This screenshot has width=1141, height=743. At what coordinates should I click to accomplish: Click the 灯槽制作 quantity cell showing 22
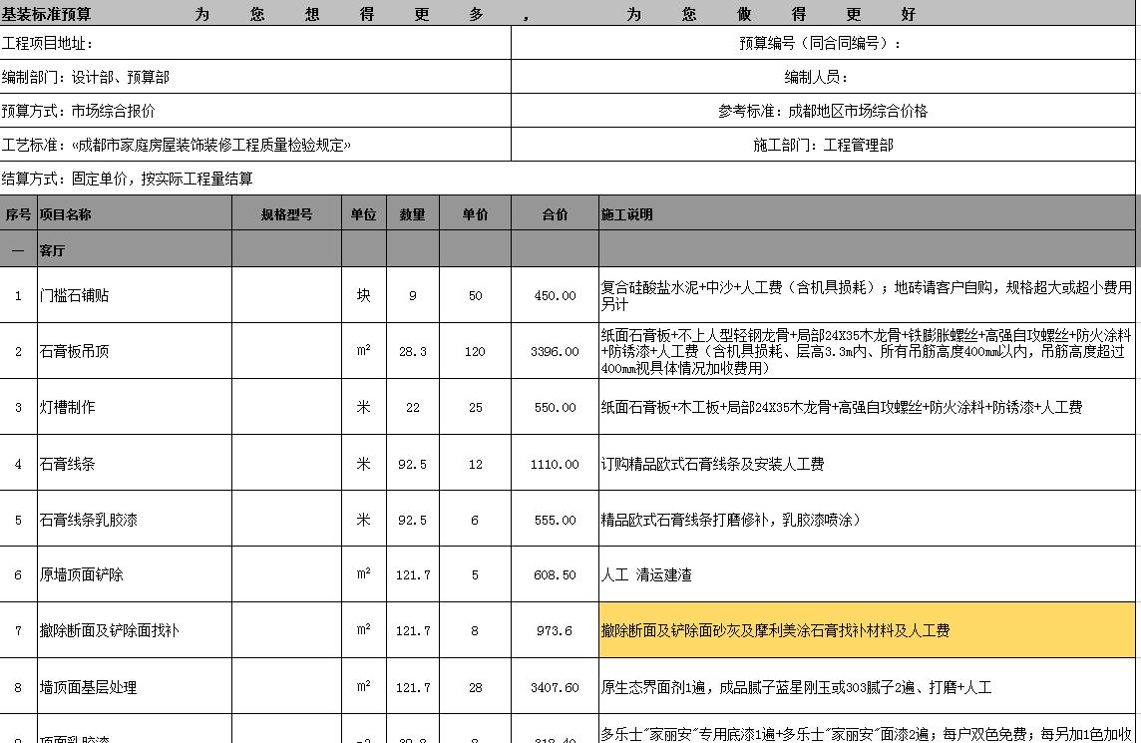tap(413, 408)
